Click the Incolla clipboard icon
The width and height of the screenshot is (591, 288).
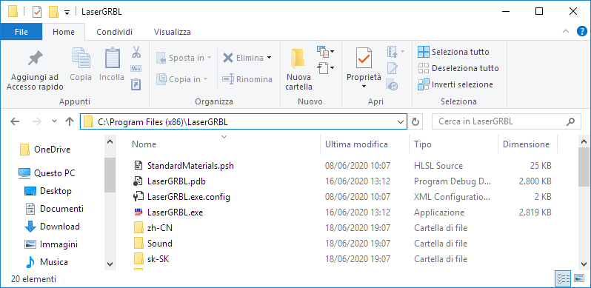(x=112, y=58)
